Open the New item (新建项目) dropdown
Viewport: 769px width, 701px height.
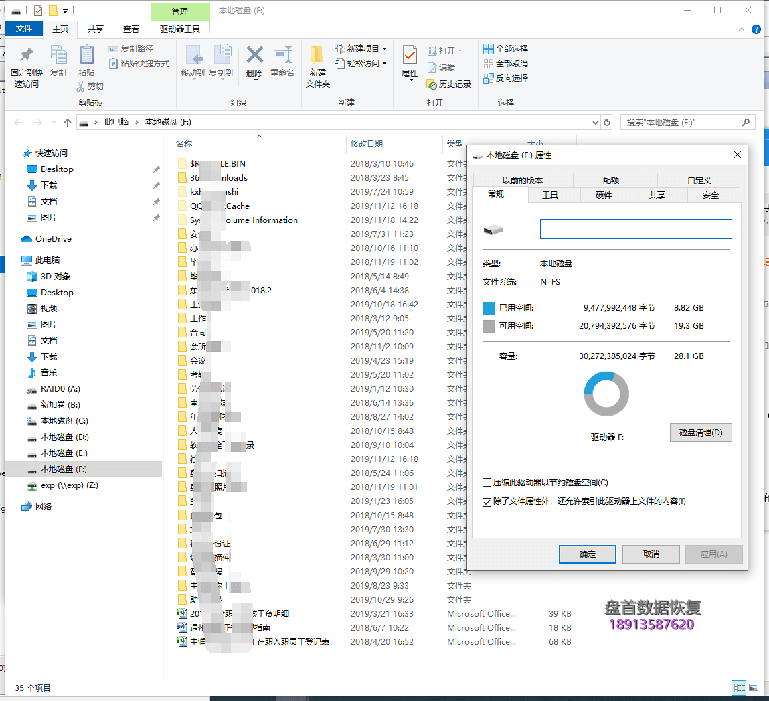[x=361, y=49]
